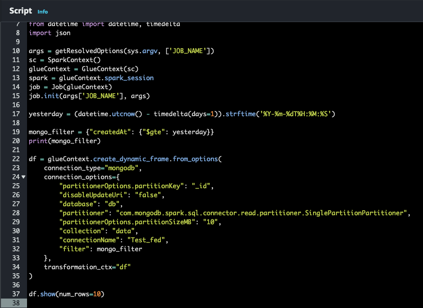This screenshot has height=308, width=423.
Task: Click line number 22 in the gutter
Action: (x=16, y=159)
